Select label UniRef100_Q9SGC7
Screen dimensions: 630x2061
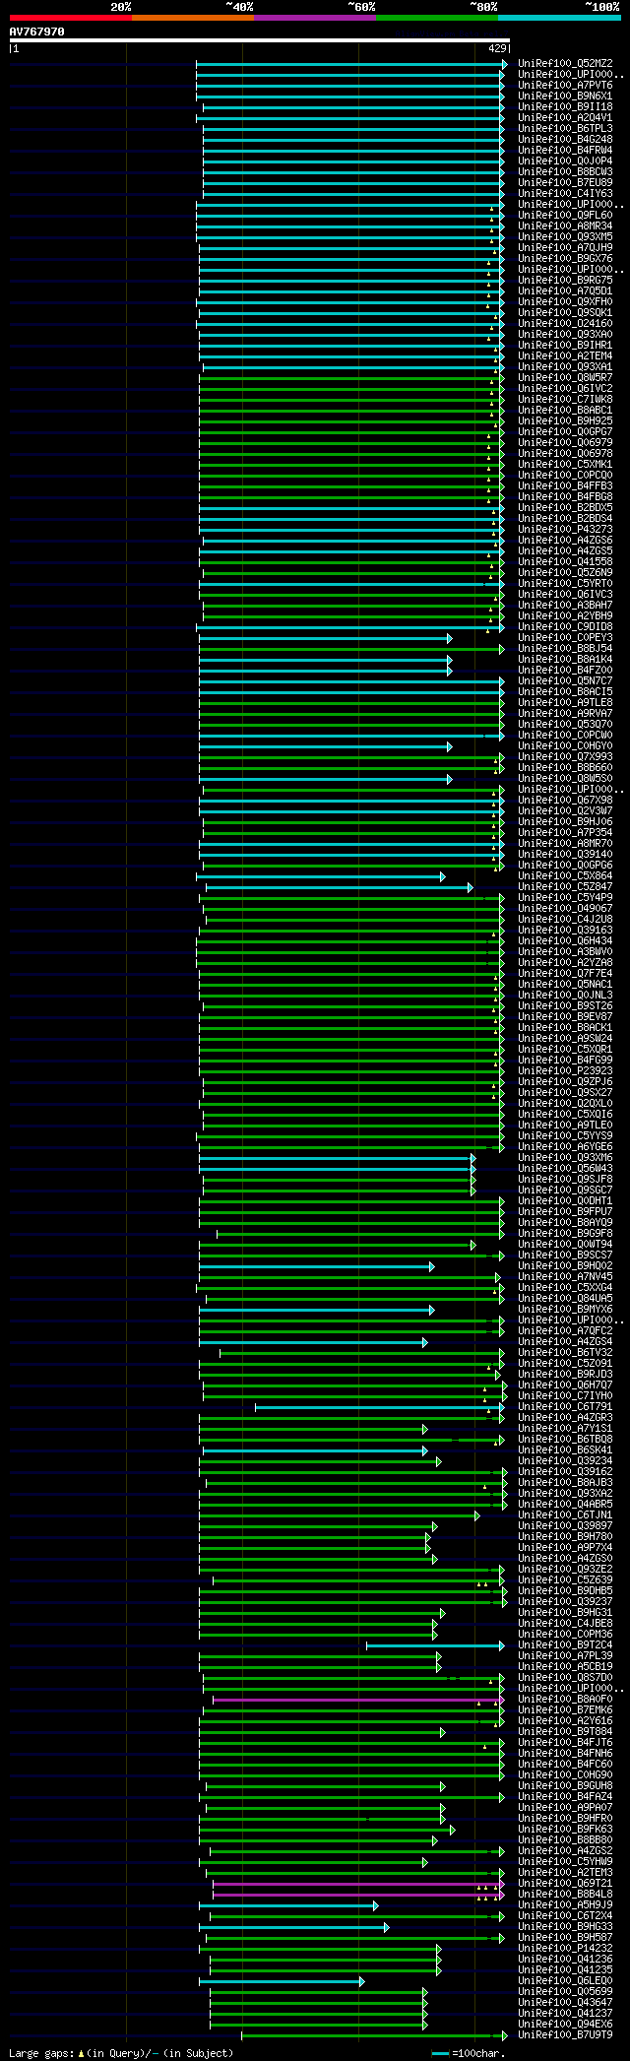[565, 1191]
